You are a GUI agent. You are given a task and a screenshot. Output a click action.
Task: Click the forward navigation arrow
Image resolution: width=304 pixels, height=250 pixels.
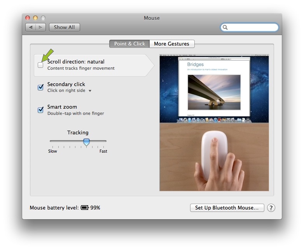pyautogui.click(x=40, y=27)
